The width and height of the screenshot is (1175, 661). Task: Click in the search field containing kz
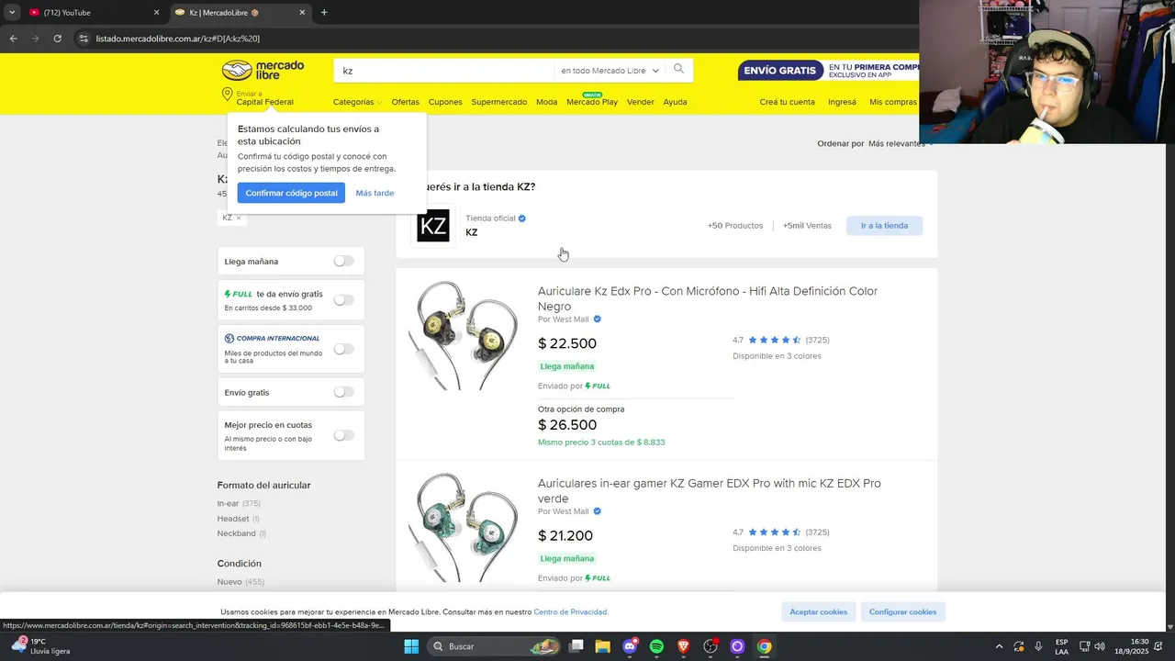pos(445,71)
